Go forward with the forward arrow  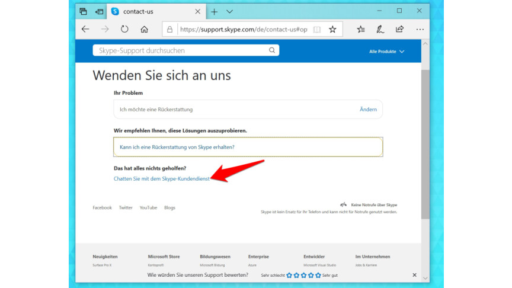[105, 29]
